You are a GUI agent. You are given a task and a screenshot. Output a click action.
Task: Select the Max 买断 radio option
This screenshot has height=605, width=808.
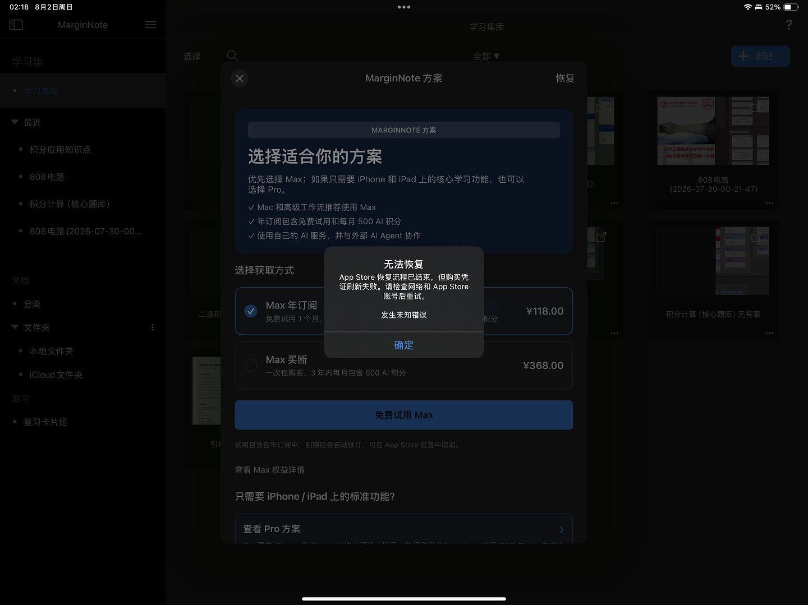coord(251,366)
